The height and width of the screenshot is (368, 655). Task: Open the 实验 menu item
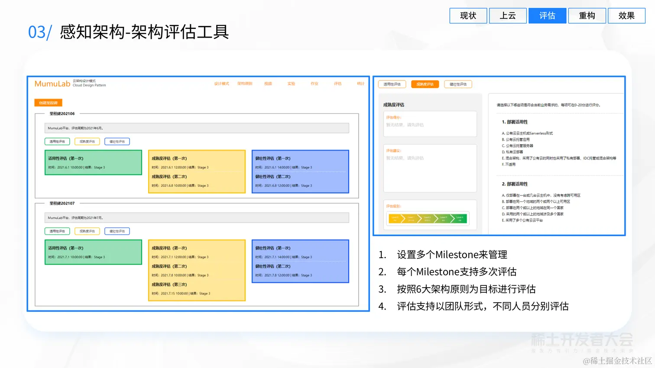291,83
